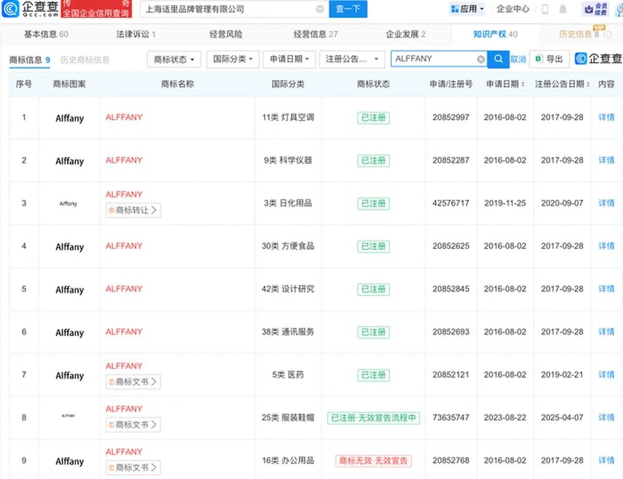Screen dimensions: 623x479
Task: Open 详情 for 11类 灯具空调 row
Action: (606, 118)
